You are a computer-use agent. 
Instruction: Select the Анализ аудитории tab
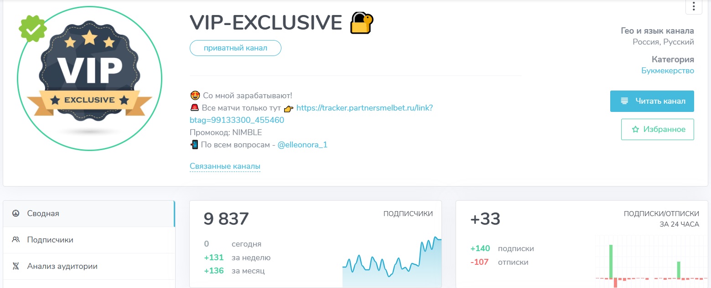coord(62,266)
